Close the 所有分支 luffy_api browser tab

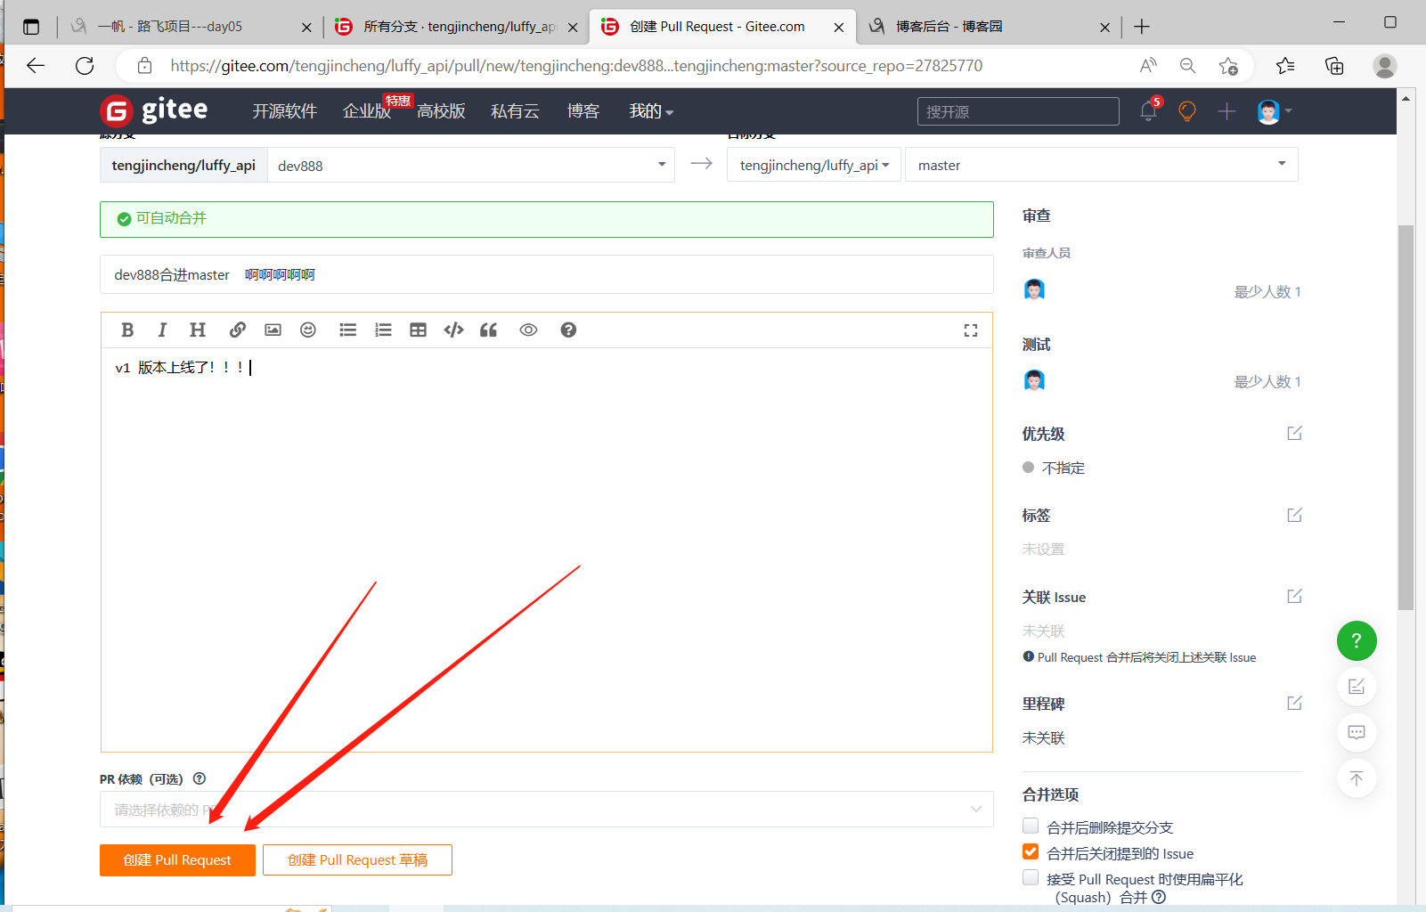click(x=573, y=28)
